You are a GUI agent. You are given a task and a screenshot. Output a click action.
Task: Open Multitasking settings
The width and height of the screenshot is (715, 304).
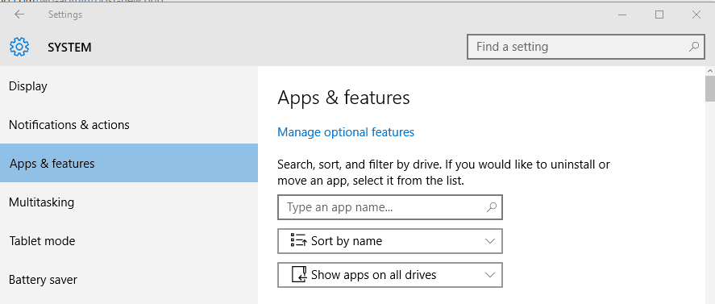click(x=129, y=202)
